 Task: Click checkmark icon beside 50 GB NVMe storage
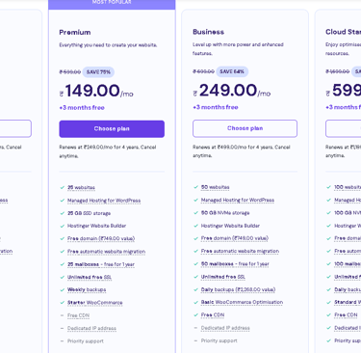[x=195, y=213]
